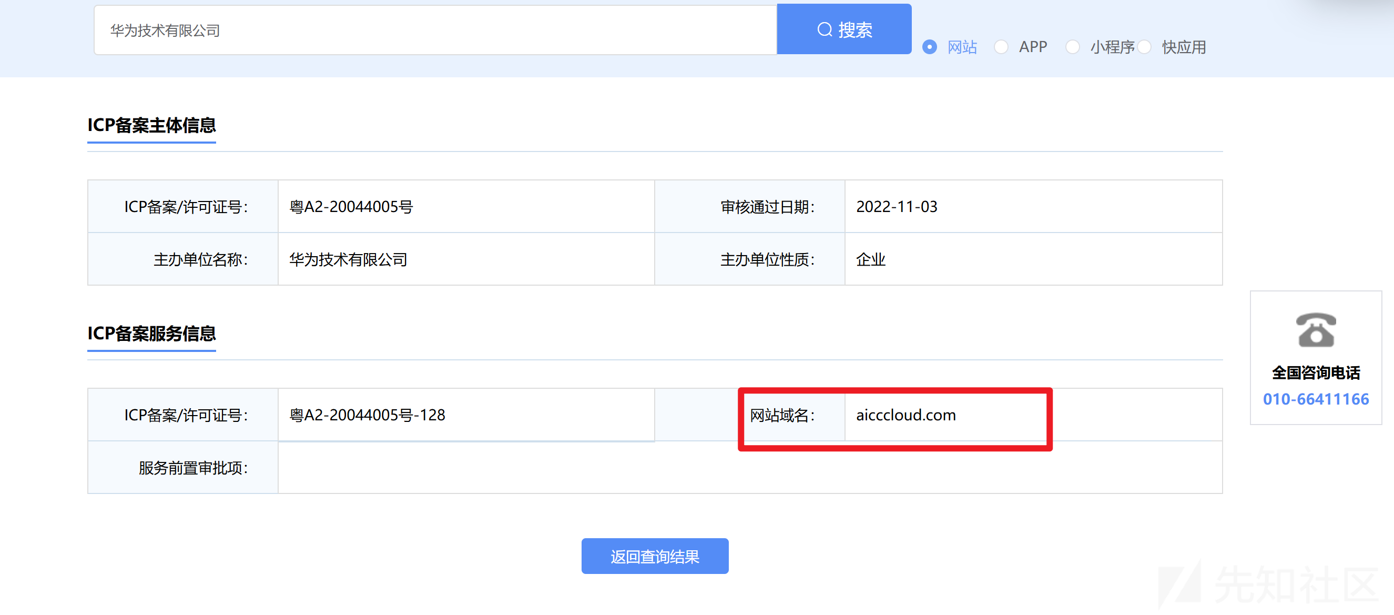1394x615 pixels.
Task: Select the 网站 radio button
Action: 930,48
